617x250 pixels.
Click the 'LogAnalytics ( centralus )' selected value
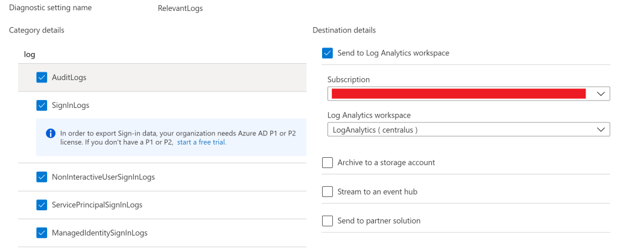coord(374,130)
